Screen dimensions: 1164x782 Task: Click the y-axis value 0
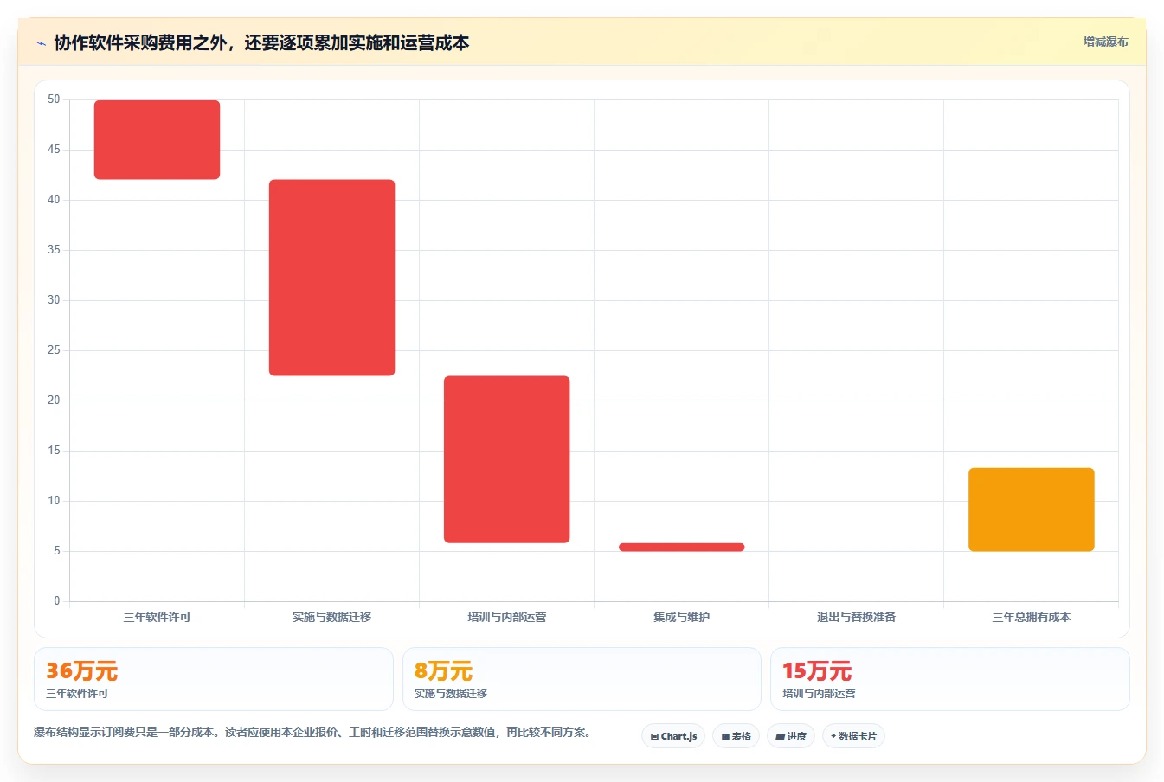tap(57, 601)
